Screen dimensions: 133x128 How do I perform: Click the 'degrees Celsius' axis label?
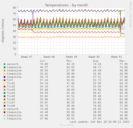pos(3,30)
